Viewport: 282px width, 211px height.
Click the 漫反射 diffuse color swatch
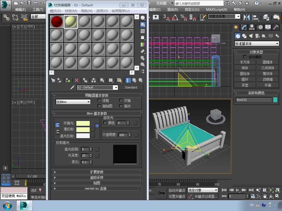83,129
